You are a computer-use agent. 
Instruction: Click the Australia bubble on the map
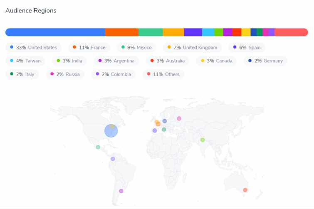[x=245, y=190]
